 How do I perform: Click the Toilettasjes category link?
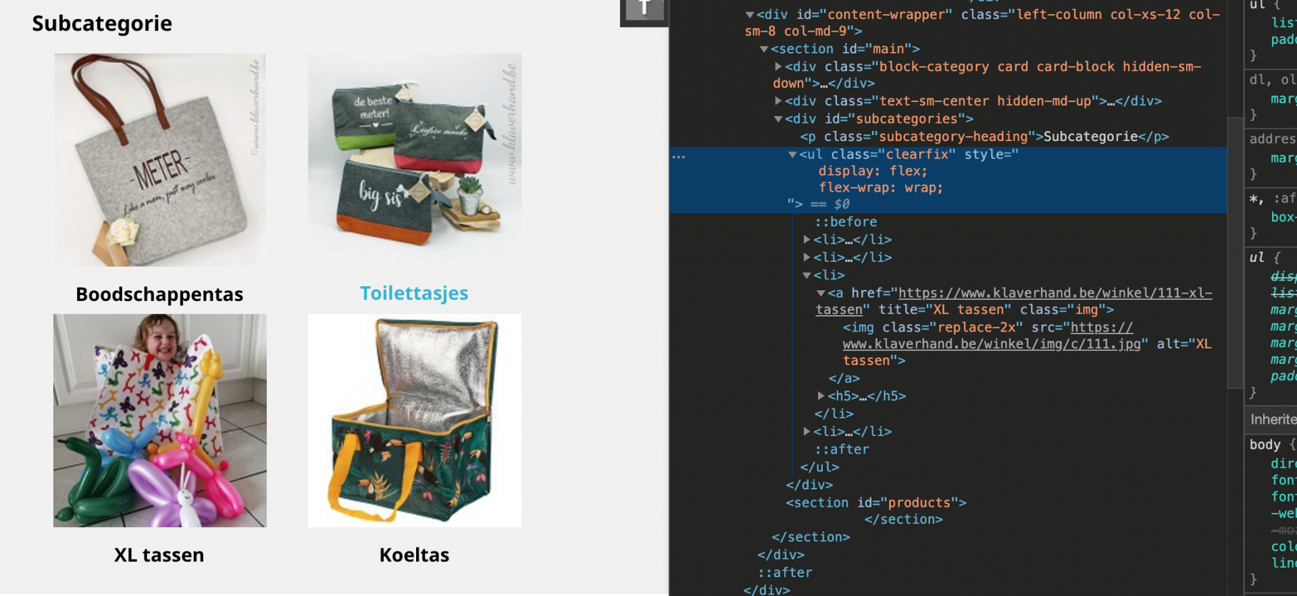coord(414,293)
